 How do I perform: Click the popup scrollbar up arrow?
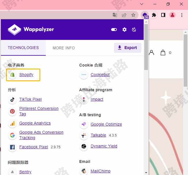(x=146, y=22)
